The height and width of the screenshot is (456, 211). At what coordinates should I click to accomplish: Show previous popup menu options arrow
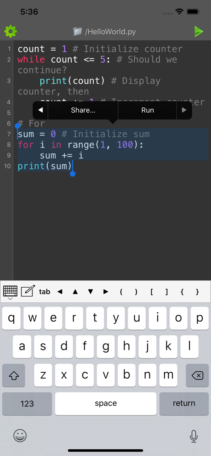coord(41,110)
